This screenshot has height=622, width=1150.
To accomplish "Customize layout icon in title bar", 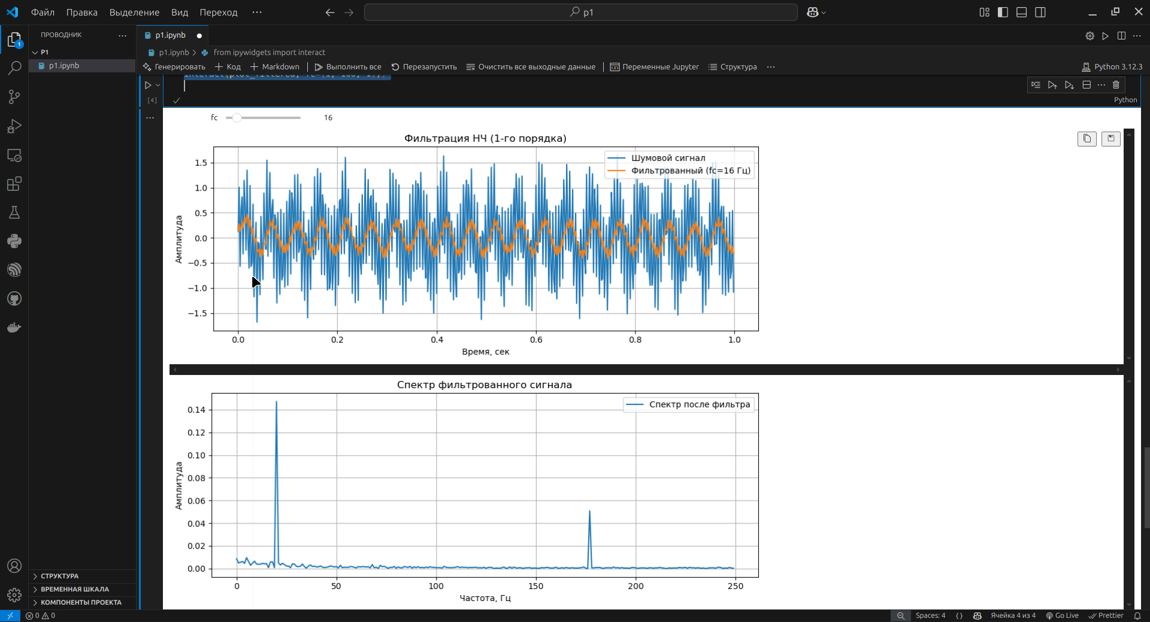I will pos(984,12).
